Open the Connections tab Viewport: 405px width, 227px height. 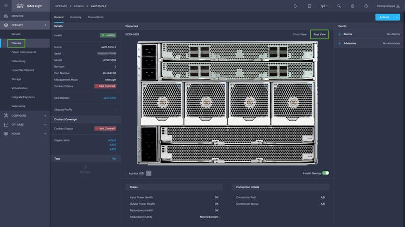tap(95, 17)
